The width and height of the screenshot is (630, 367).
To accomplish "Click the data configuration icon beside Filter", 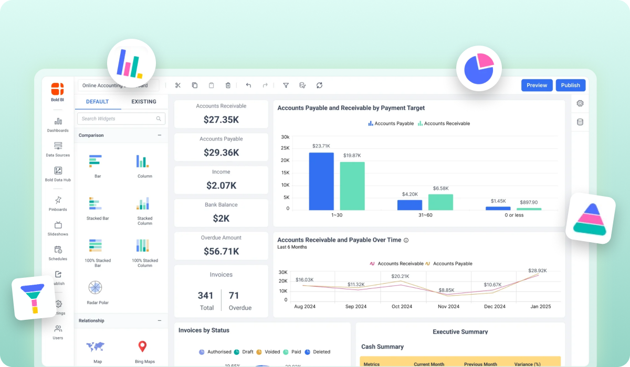I will point(302,85).
